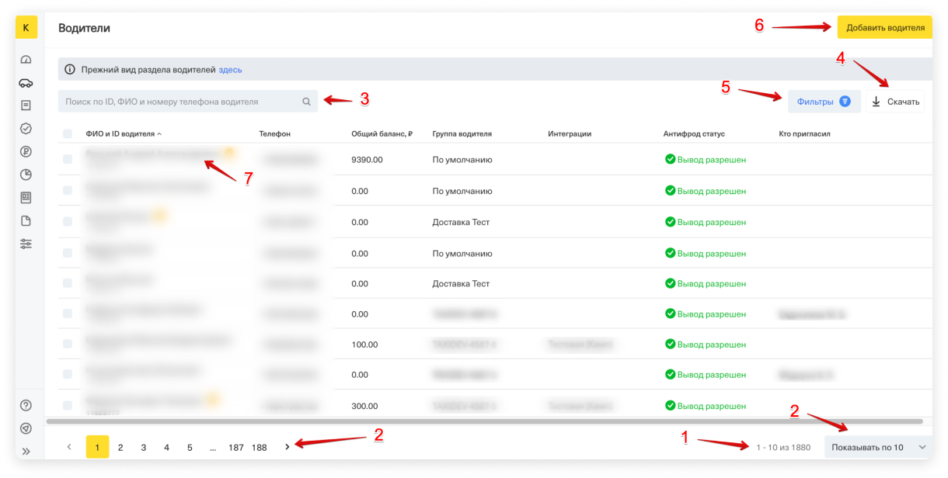Check the second driver row checkbox
The image size is (948, 478).
coord(68,191)
